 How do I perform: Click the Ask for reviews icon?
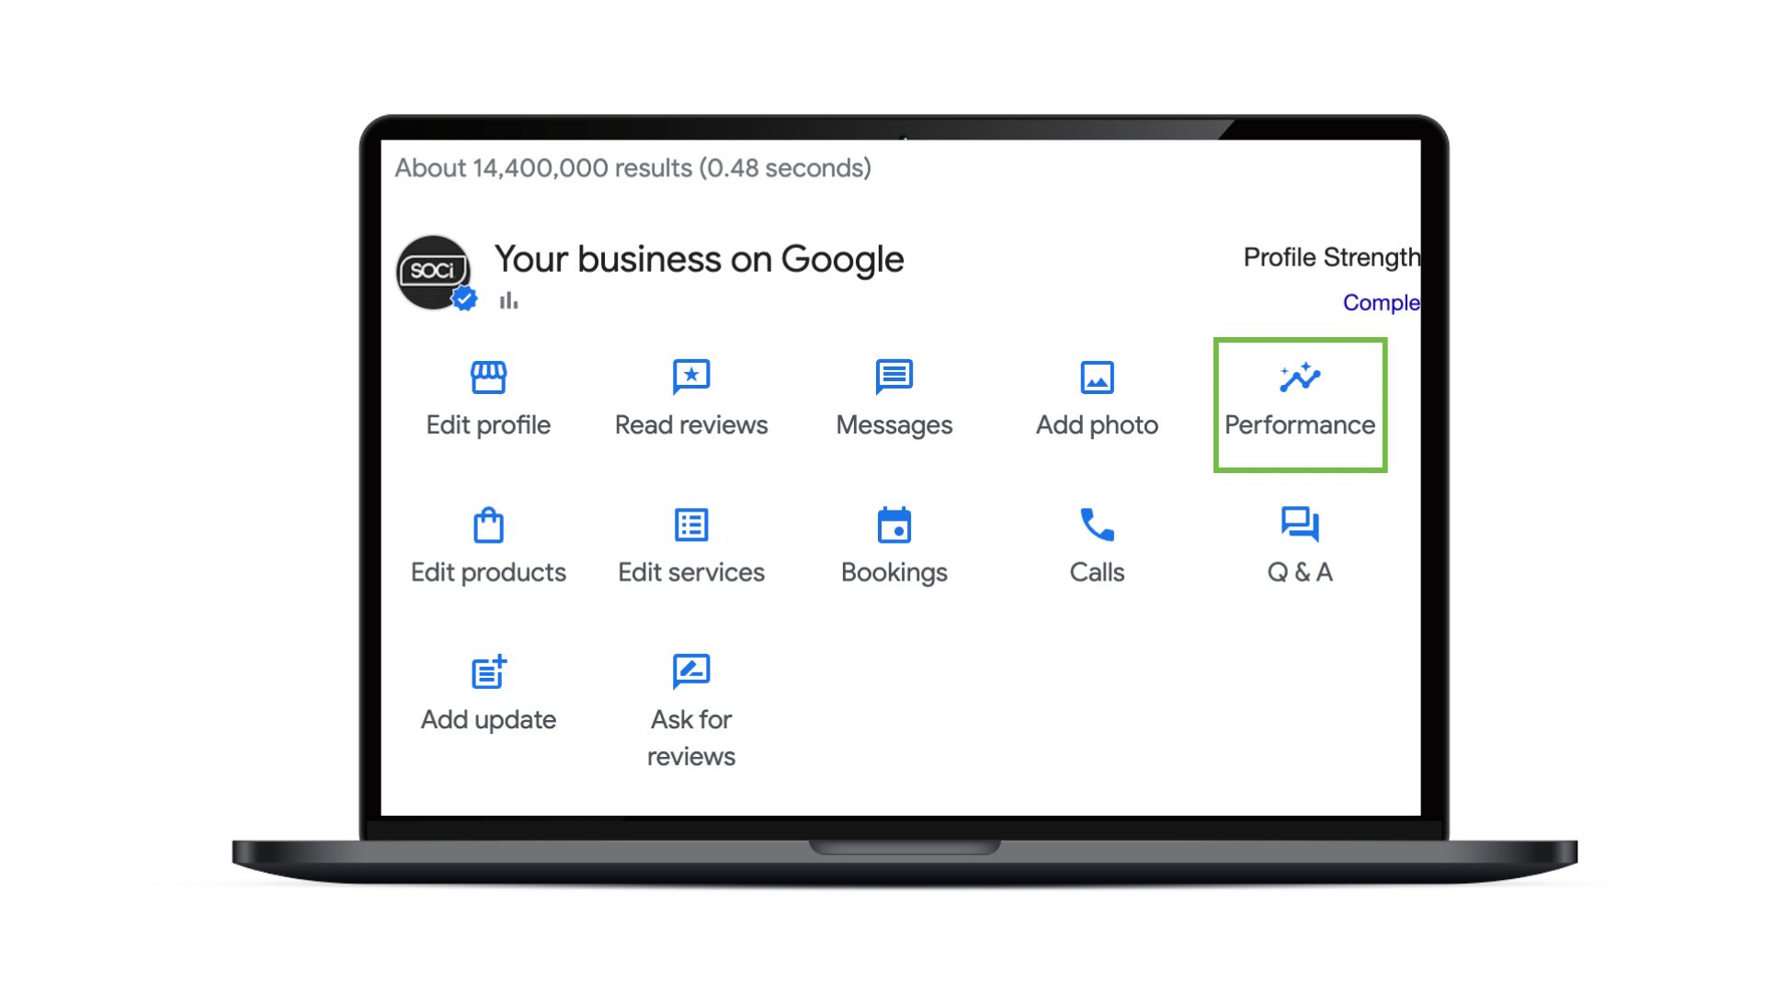click(x=691, y=671)
